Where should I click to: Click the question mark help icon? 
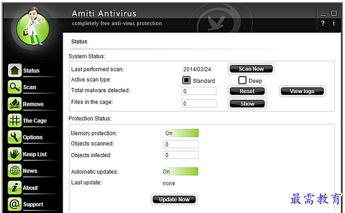pos(323,23)
